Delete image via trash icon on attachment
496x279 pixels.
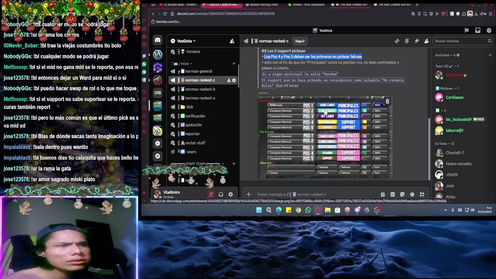coord(387,102)
